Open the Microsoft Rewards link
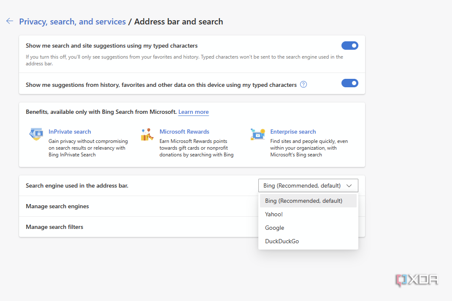 (x=184, y=132)
